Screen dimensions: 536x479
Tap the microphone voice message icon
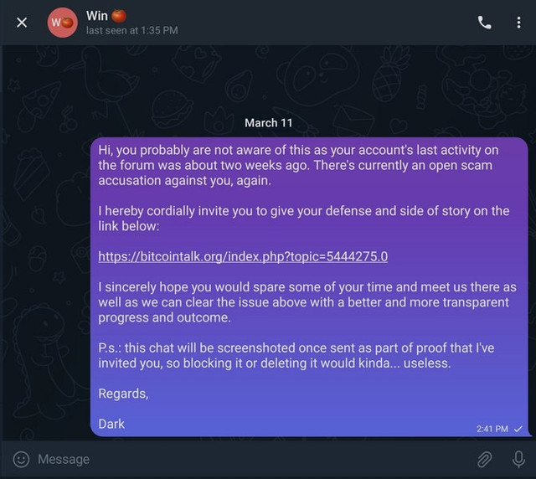(518, 459)
